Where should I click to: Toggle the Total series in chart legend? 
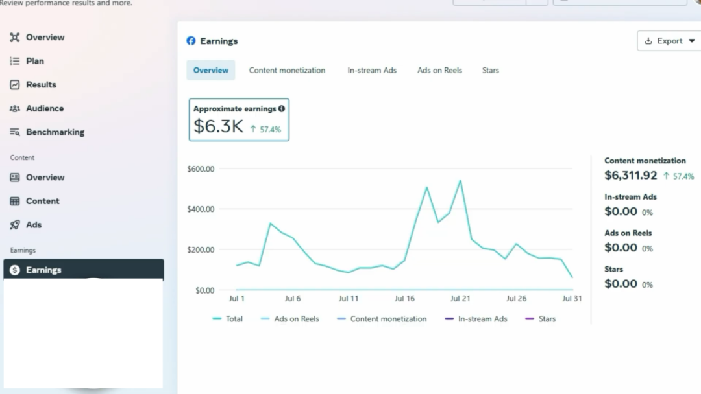228,319
